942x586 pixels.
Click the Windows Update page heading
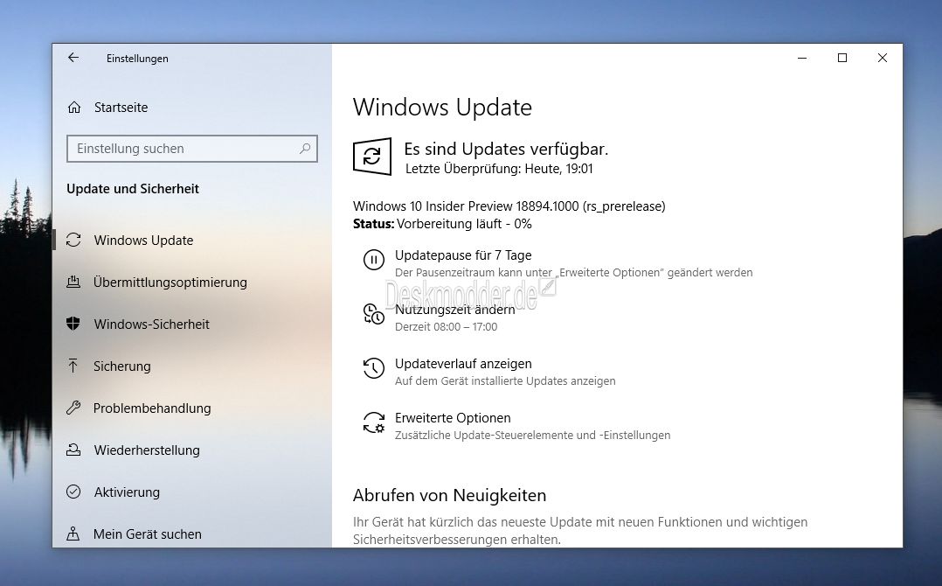(x=442, y=108)
